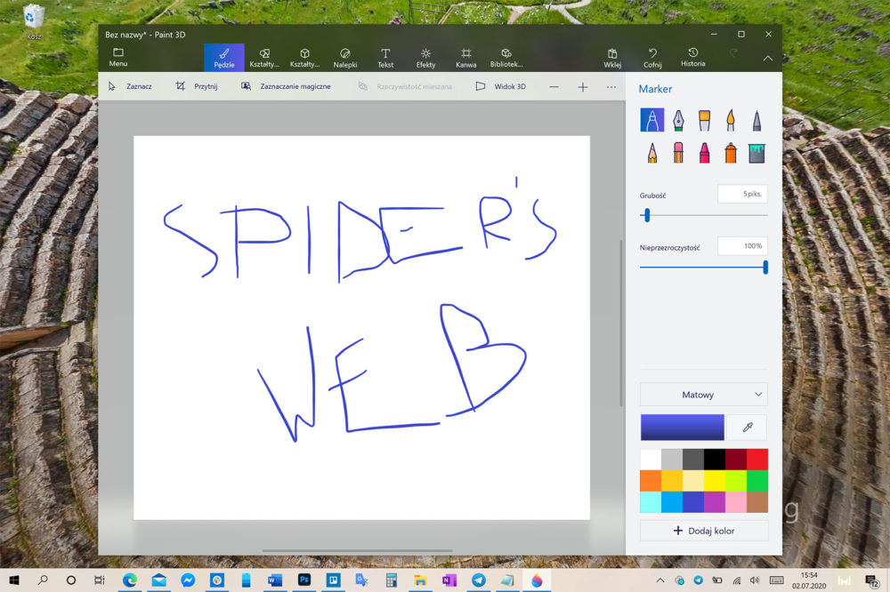Collapse the ribbon with the chevron

coord(767,58)
